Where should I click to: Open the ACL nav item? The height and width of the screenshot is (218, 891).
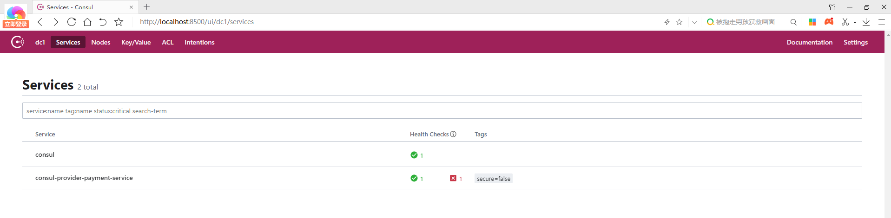pos(168,42)
